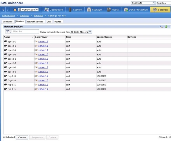Screen dimensions: 171x141
Task: Open the Hosts menu
Action: 113,10
